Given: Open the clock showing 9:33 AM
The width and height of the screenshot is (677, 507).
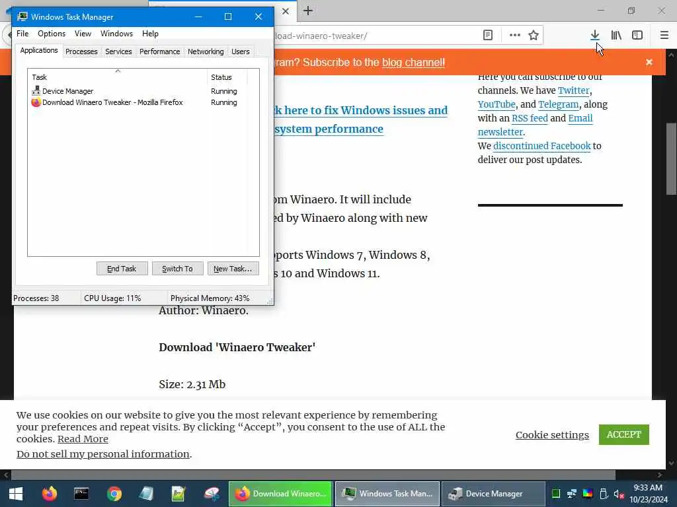Looking at the screenshot, I should 648,494.
